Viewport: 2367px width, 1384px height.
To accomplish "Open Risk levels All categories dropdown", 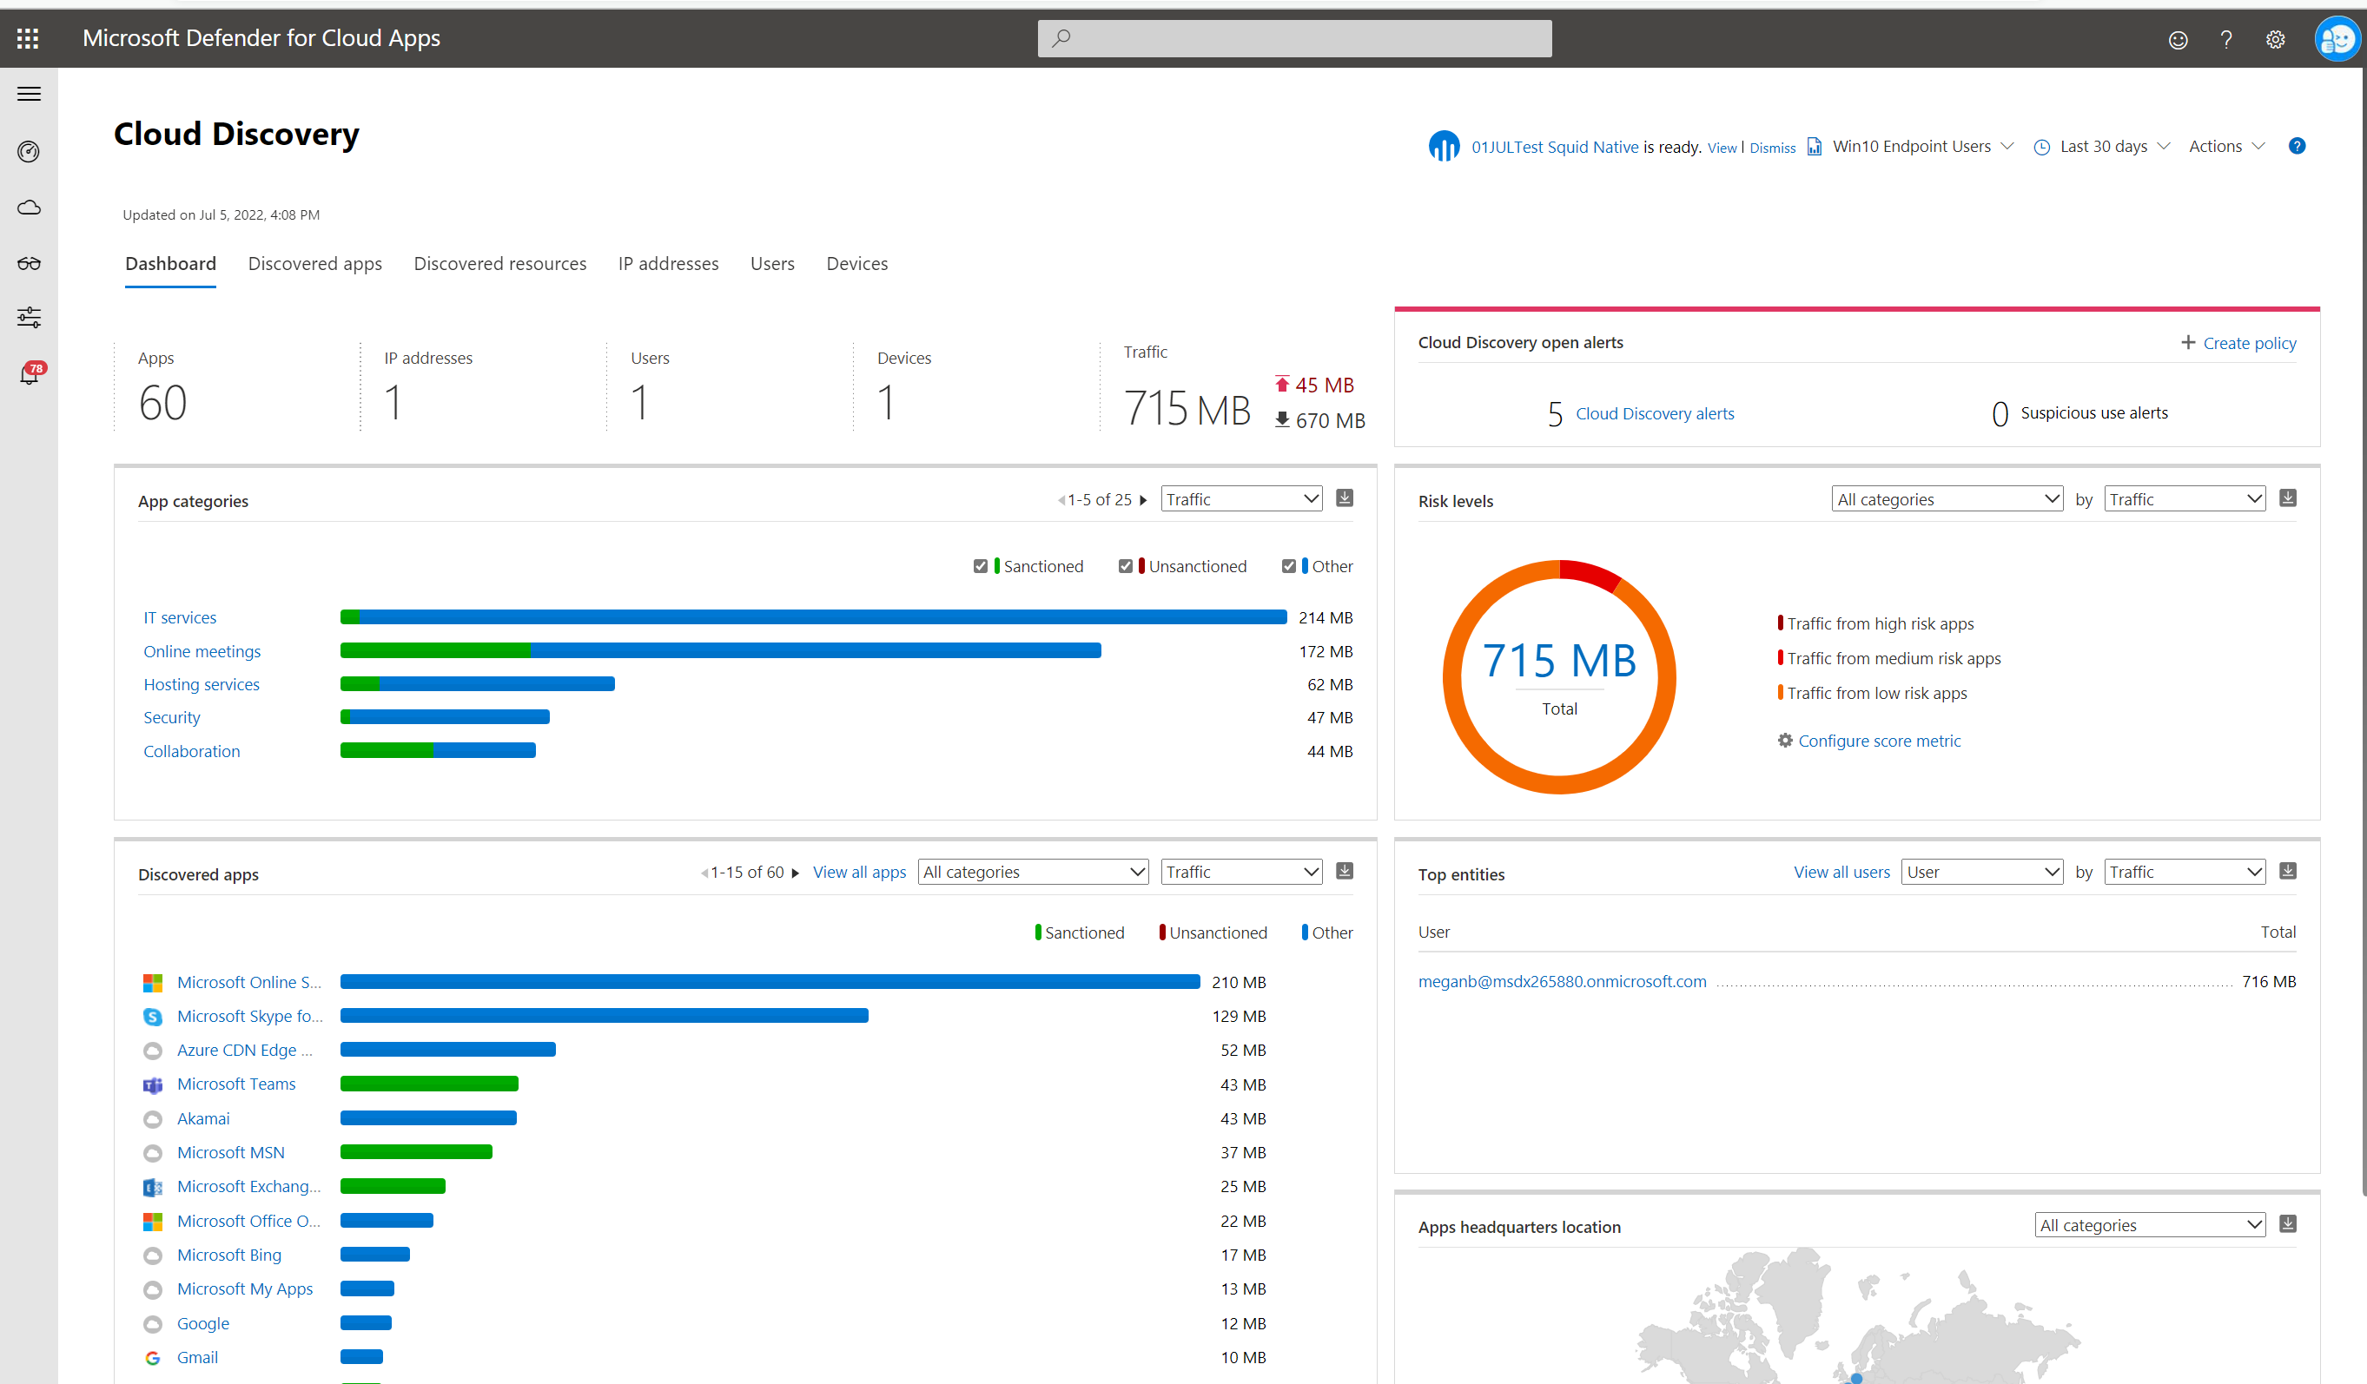I will 1947,499.
